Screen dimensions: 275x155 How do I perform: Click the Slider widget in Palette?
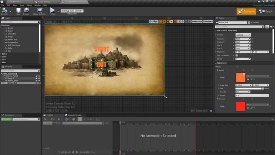click(x=10, y=48)
